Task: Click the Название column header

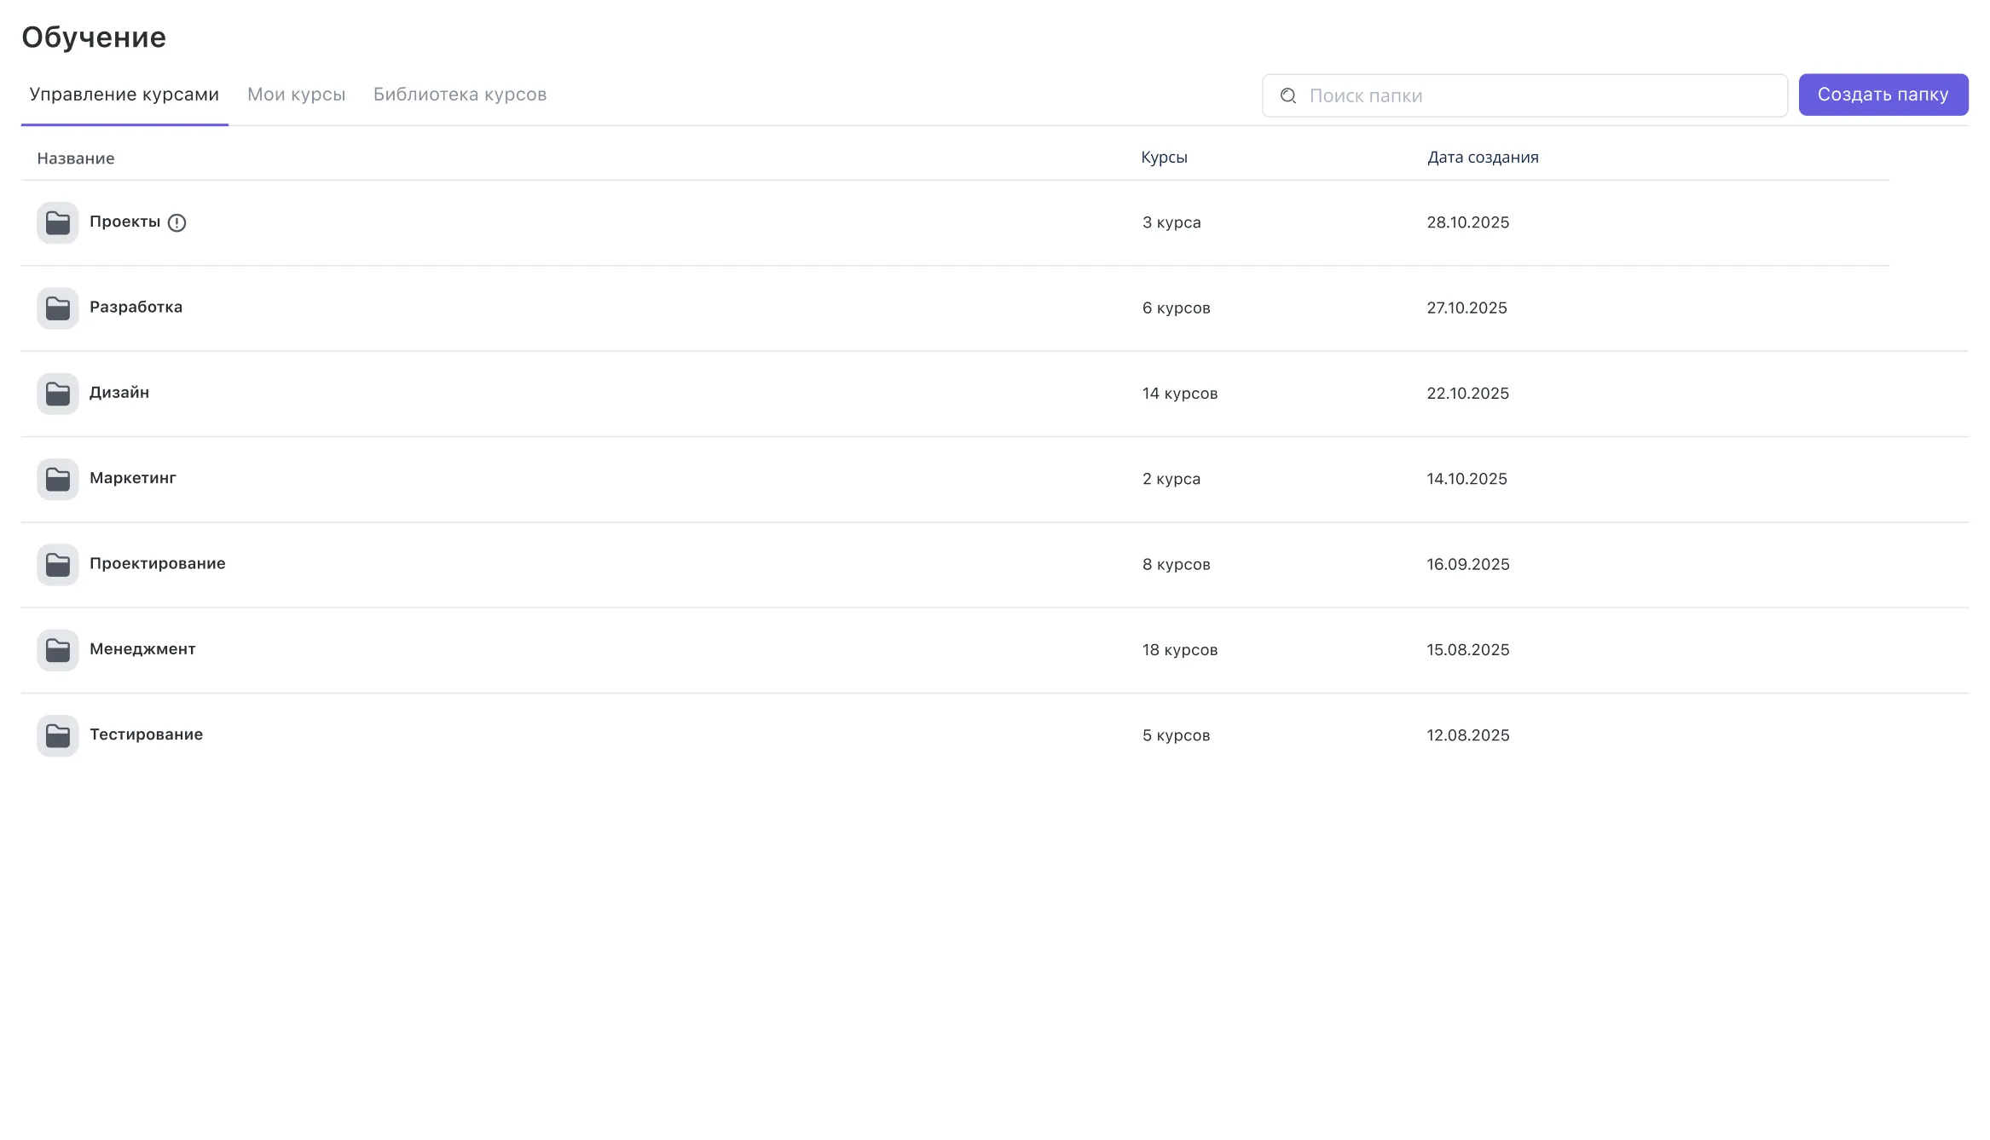Action: (75, 158)
